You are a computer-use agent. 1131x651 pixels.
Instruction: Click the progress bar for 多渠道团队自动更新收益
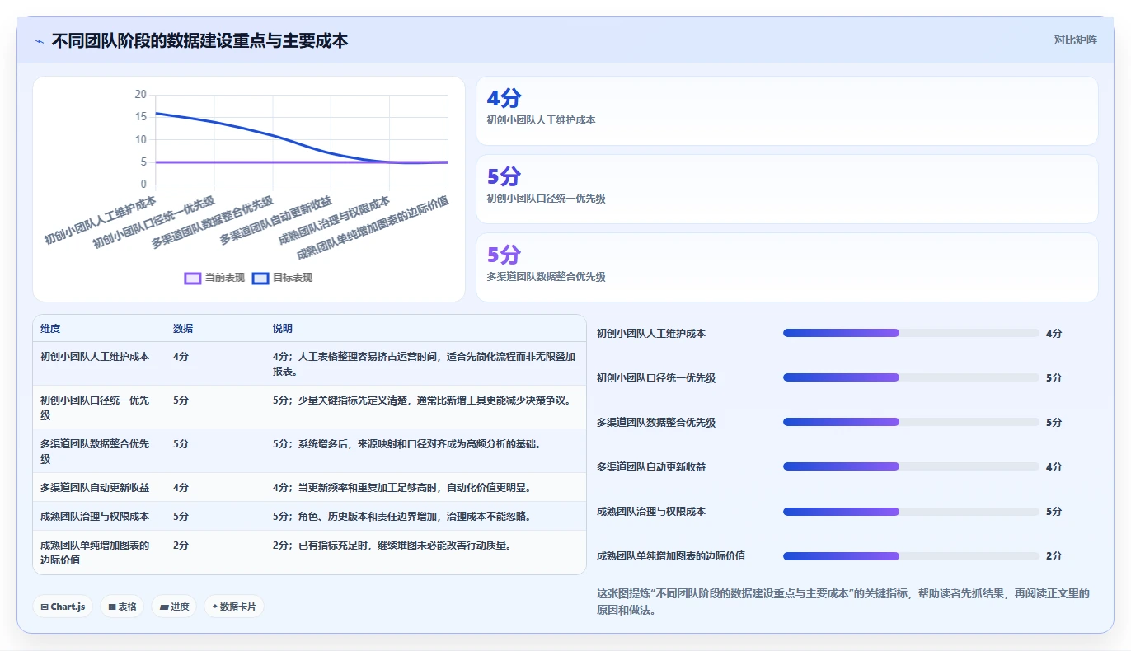911,466
